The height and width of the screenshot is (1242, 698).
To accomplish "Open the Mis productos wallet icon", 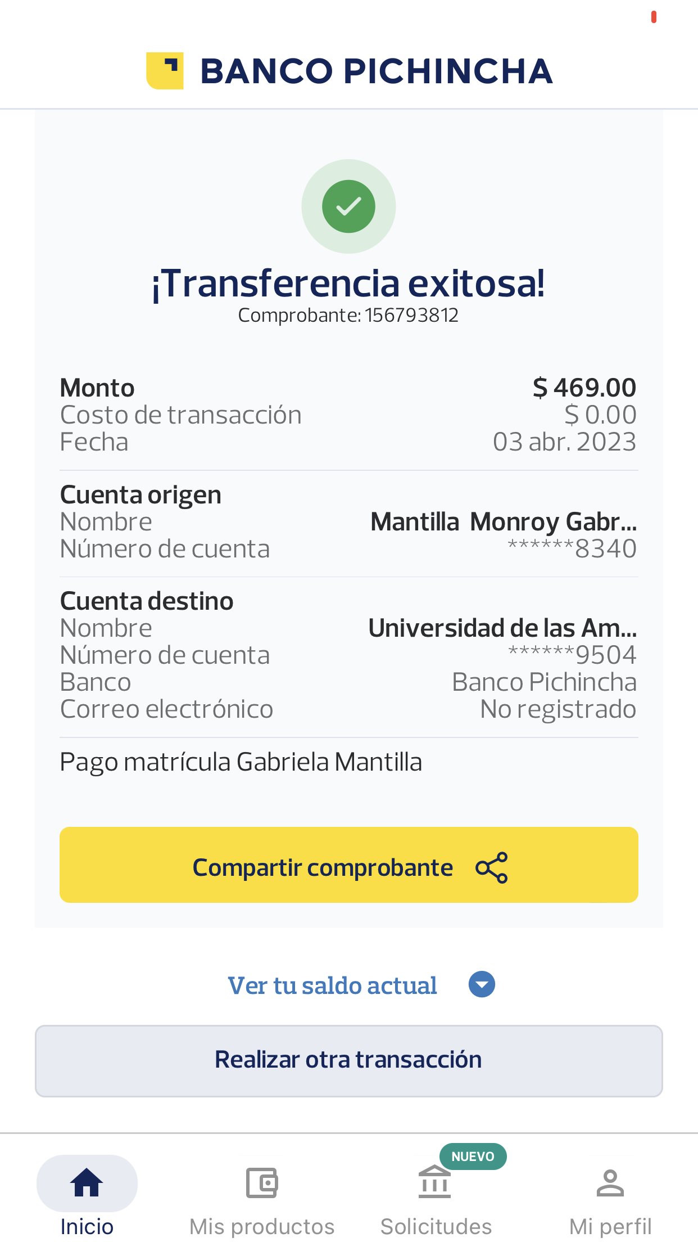I will 262,1182.
